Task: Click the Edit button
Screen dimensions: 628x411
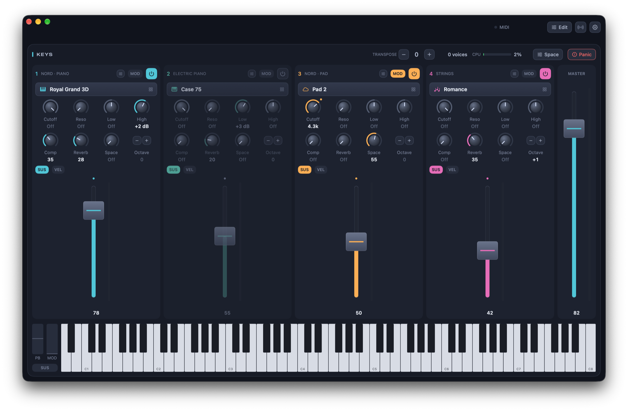Action: coord(560,27)
